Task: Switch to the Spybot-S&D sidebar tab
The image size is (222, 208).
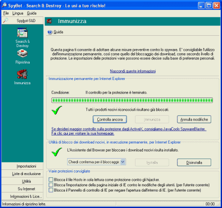Action: click(x=23, y=21)
